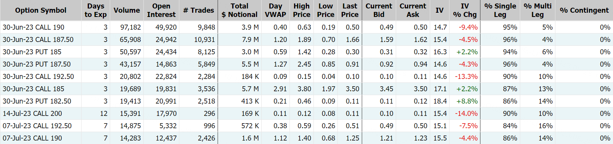The width and height of the screenshot is (613, 144).
Task: Select the 07-Jul-23 CALL 192.50 row
Action: [x=306, y=126]
